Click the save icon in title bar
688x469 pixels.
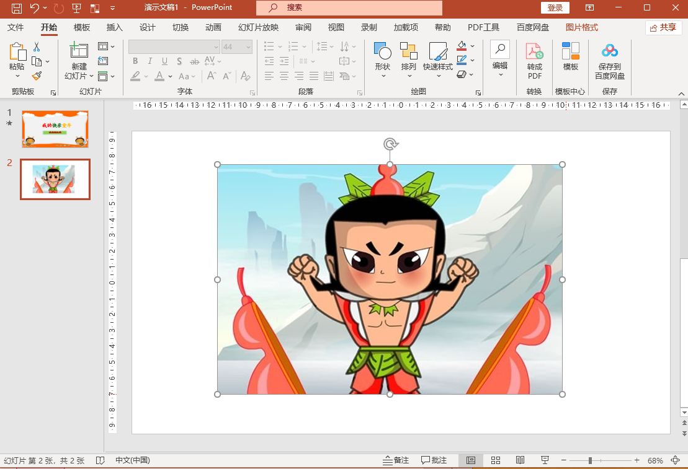17,8
